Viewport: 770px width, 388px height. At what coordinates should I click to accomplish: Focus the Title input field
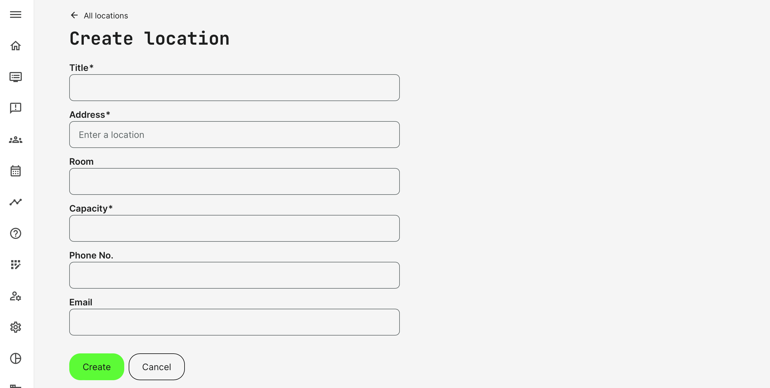click(234, 88)
